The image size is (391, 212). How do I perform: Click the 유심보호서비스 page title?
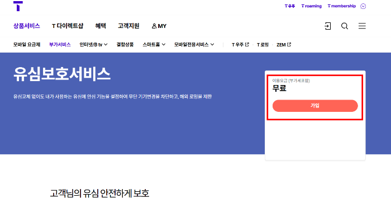[x=62, y=74]
